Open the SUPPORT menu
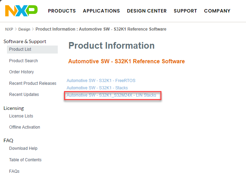Viewport: 246px width, 187px height. [x=185, y=11]
